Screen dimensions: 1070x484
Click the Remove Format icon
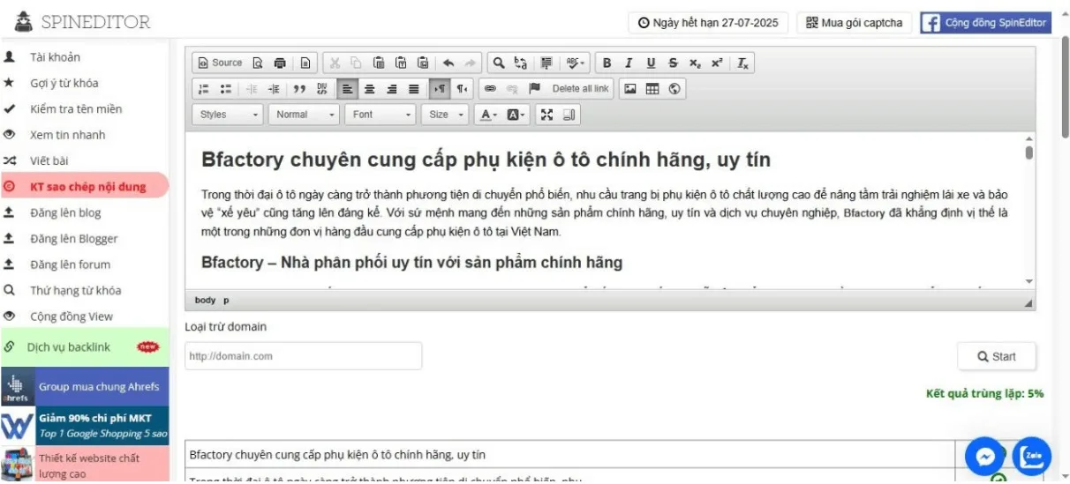[743, 63]
